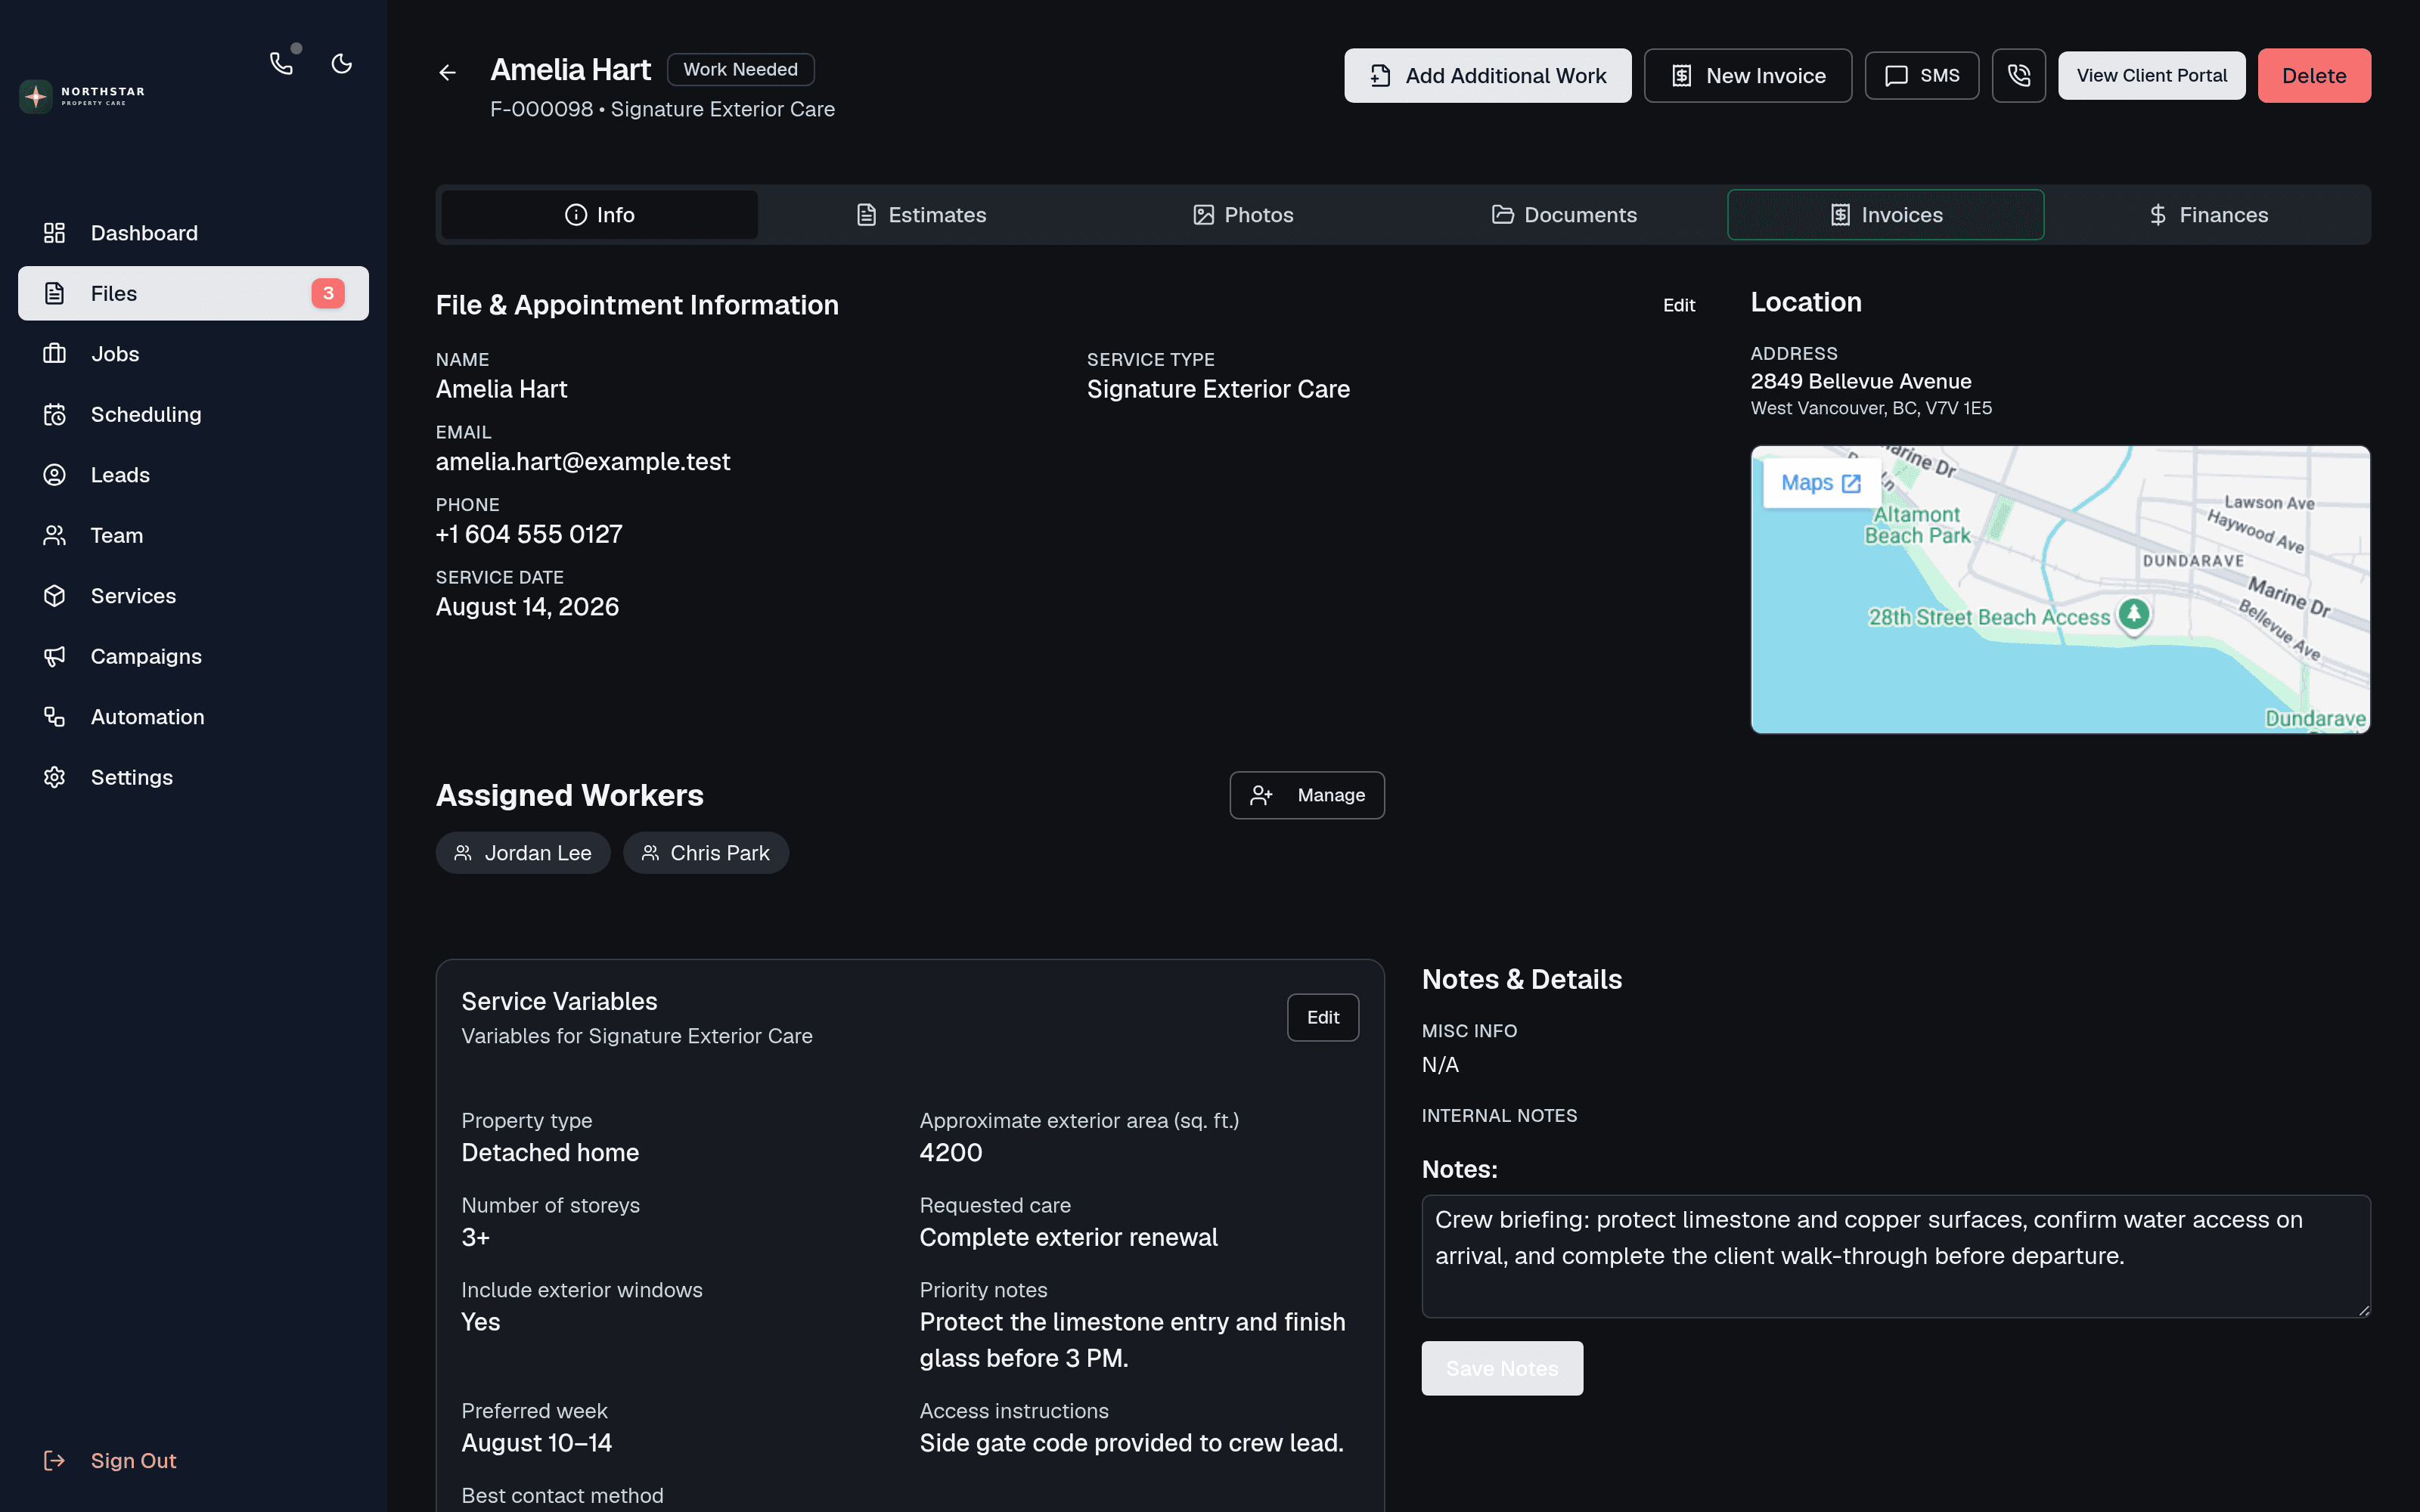
Task: Click the Work Needed status badge
Action: click(740, 70)
